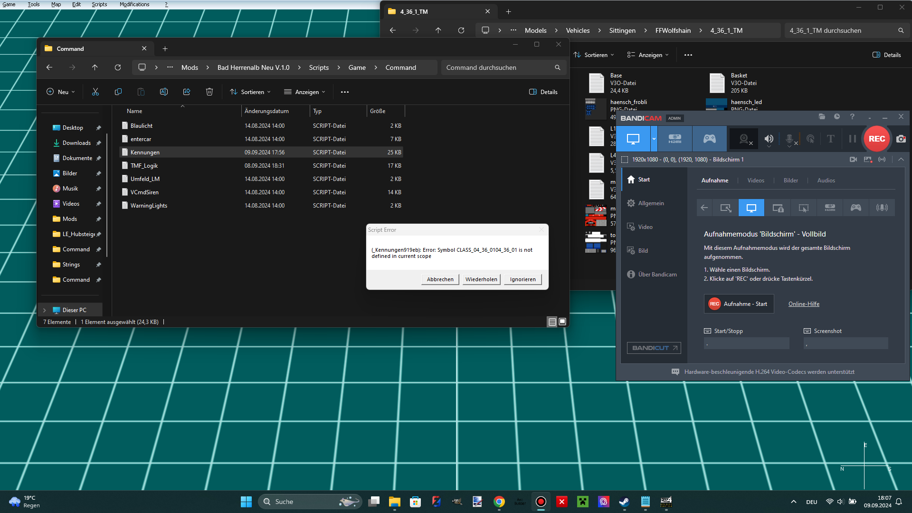Toggle the microphone input icon
Screen dimensions: 912x513
pyautogui.click(x=789, y=139)
